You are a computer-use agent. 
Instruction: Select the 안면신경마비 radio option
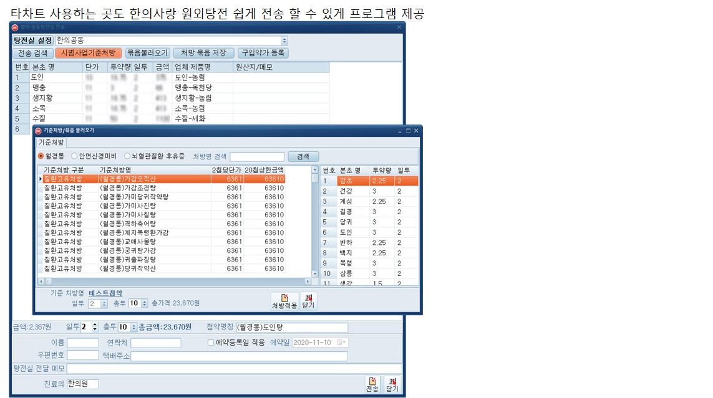[x=75, y=156]
